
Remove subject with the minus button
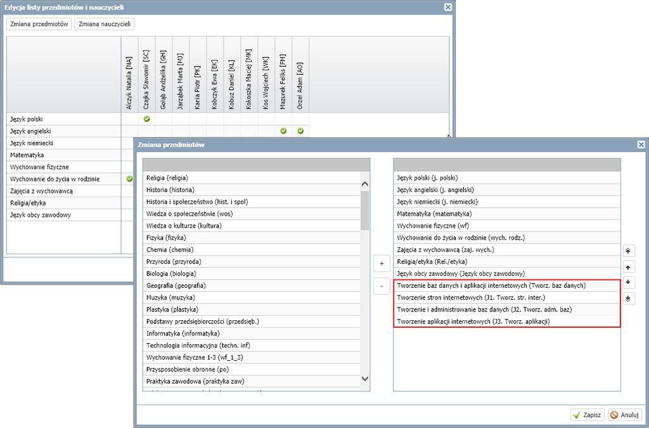(381, 286)
